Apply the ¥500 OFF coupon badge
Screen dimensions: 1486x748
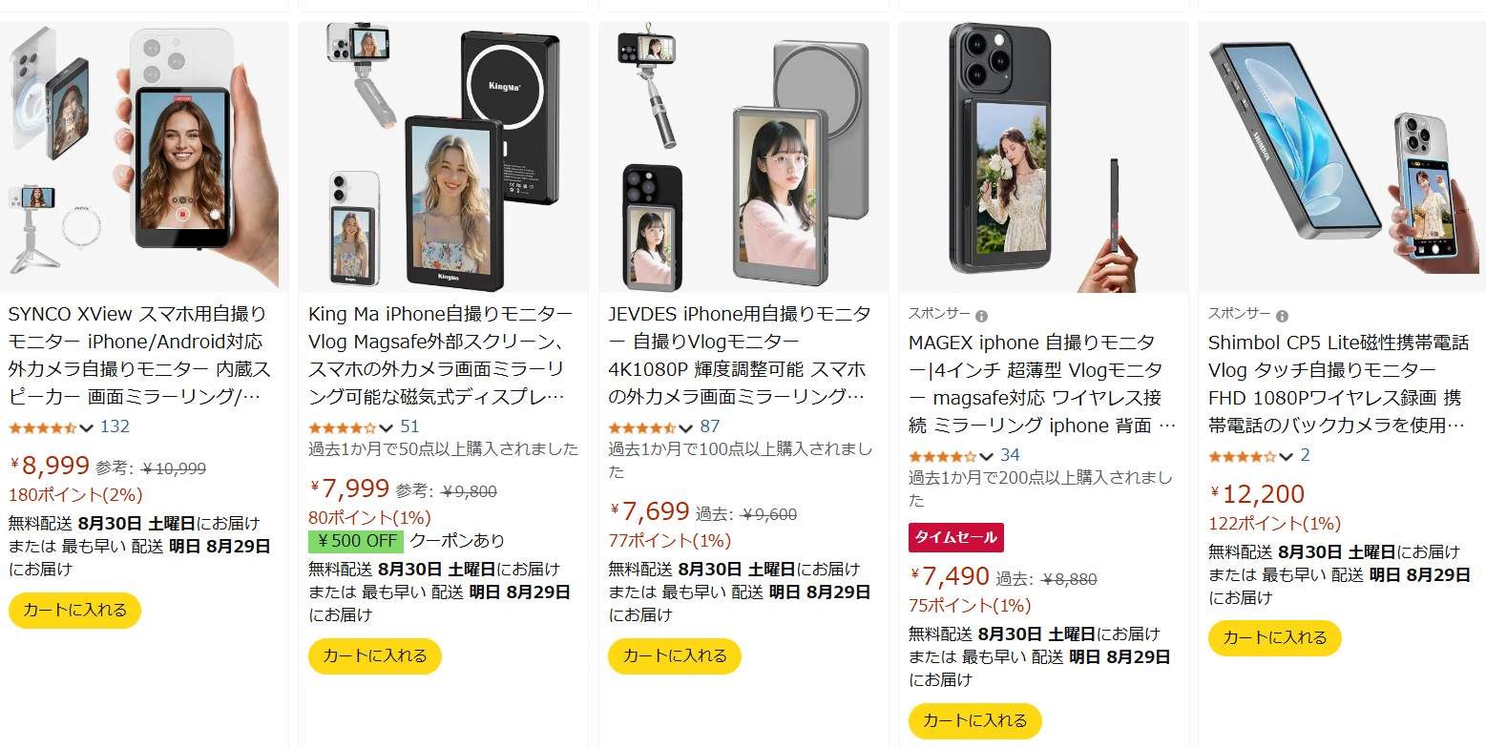tap(356, 541)
